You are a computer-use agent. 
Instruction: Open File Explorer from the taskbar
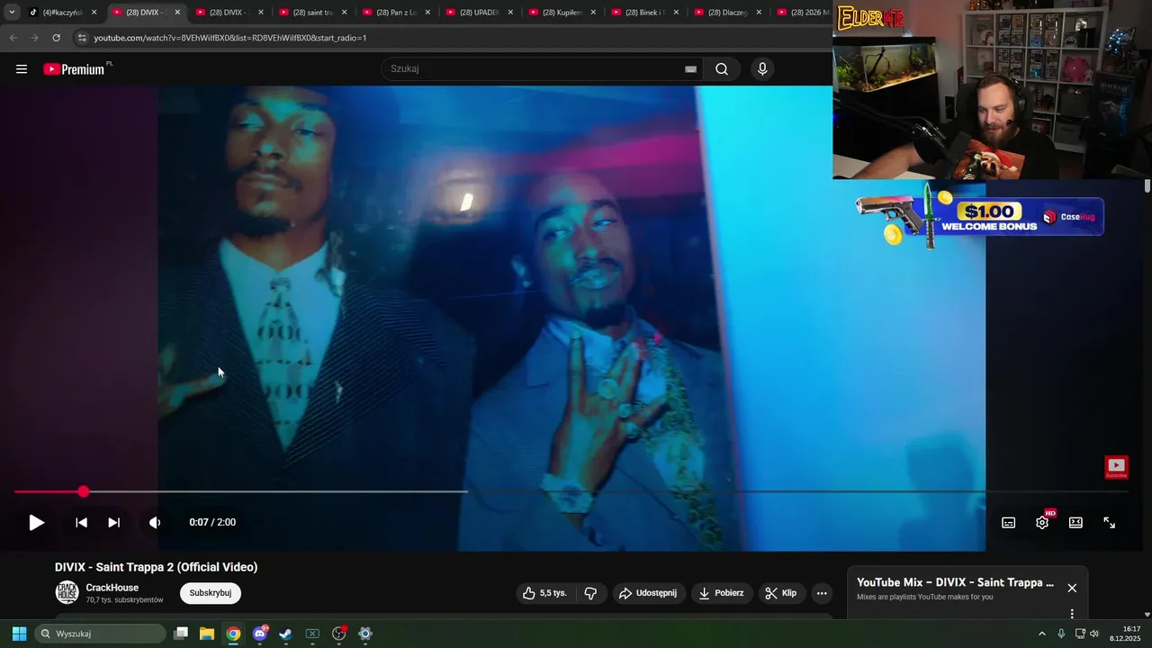coord(207,634)
